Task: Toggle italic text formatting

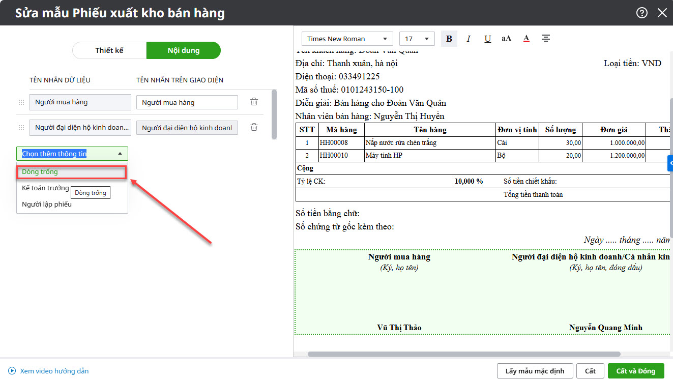Action: 469,39
